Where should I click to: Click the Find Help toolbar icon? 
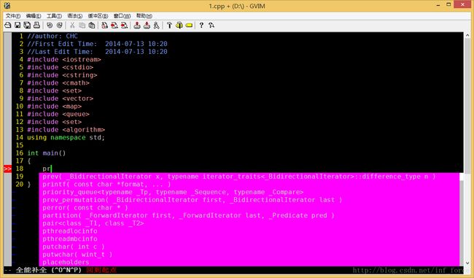coord(211,25)
